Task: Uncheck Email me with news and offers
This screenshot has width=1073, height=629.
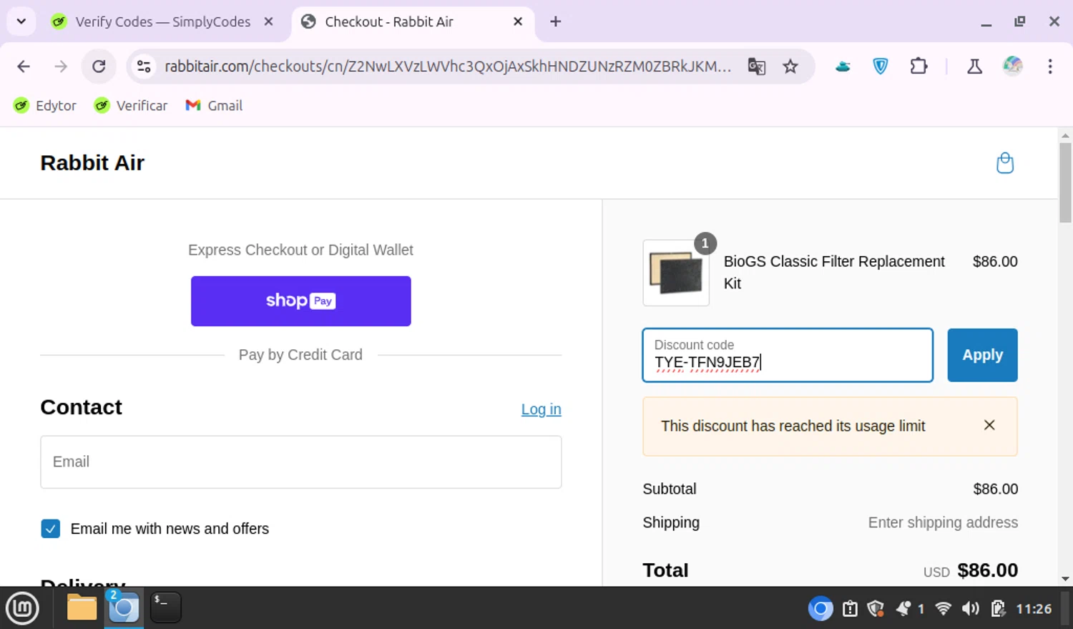Action: [51, 529]
